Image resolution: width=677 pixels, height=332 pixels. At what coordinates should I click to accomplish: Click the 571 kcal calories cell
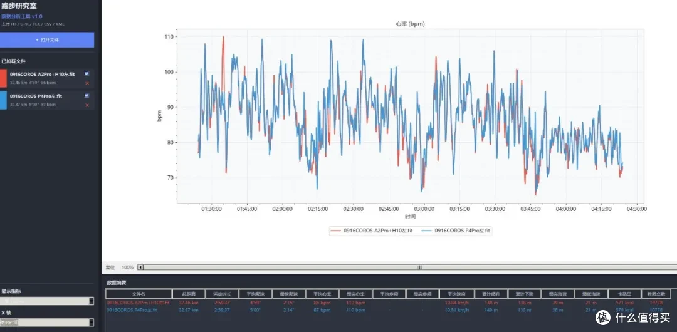pos(624,303)
